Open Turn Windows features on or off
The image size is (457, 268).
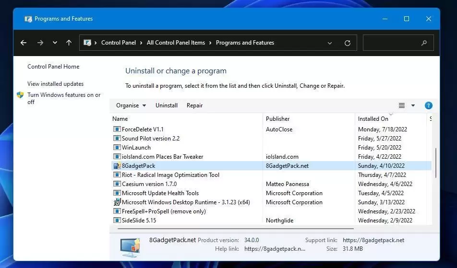pyautogui.click(x=64, y=98)
